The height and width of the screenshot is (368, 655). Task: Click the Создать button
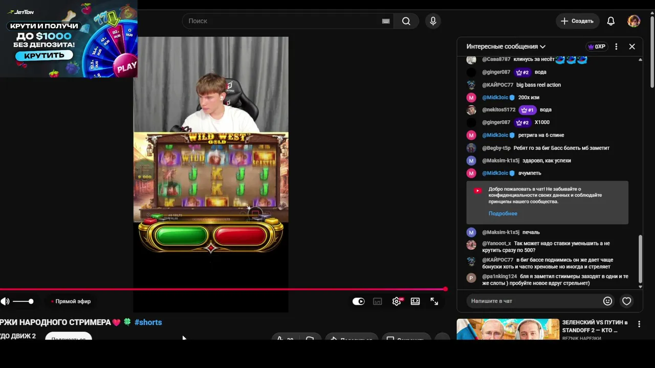(577, 21)
